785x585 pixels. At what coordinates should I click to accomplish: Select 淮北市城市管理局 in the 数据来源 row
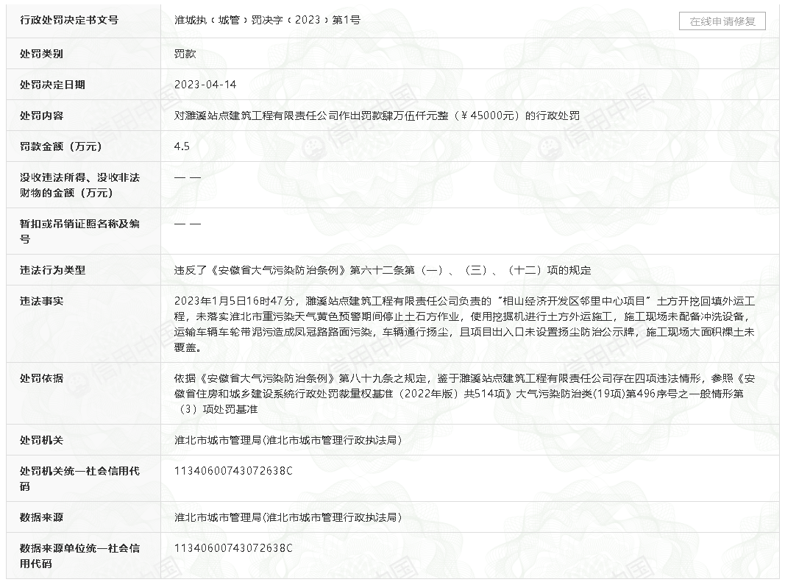[x=288, y=517]
